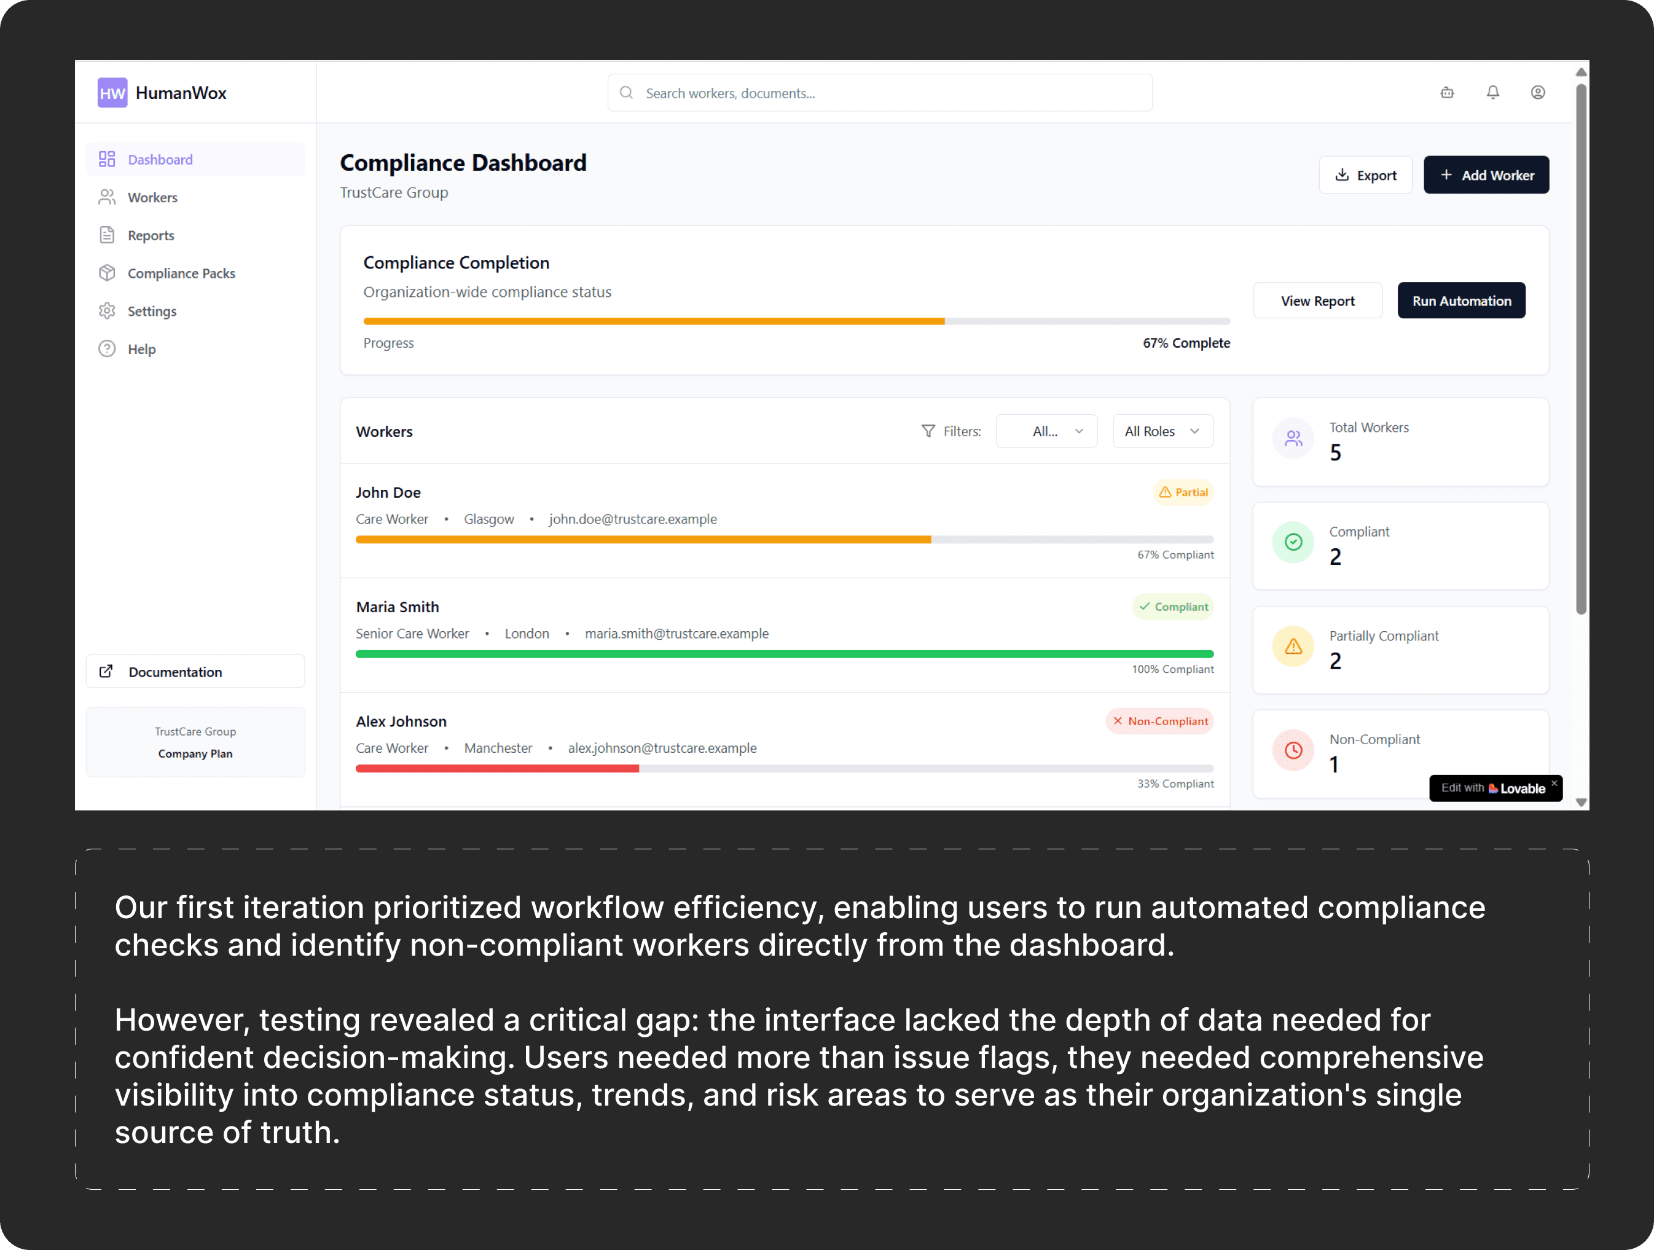Click the HumanWox HW logo icon

(x=112, y=93)
